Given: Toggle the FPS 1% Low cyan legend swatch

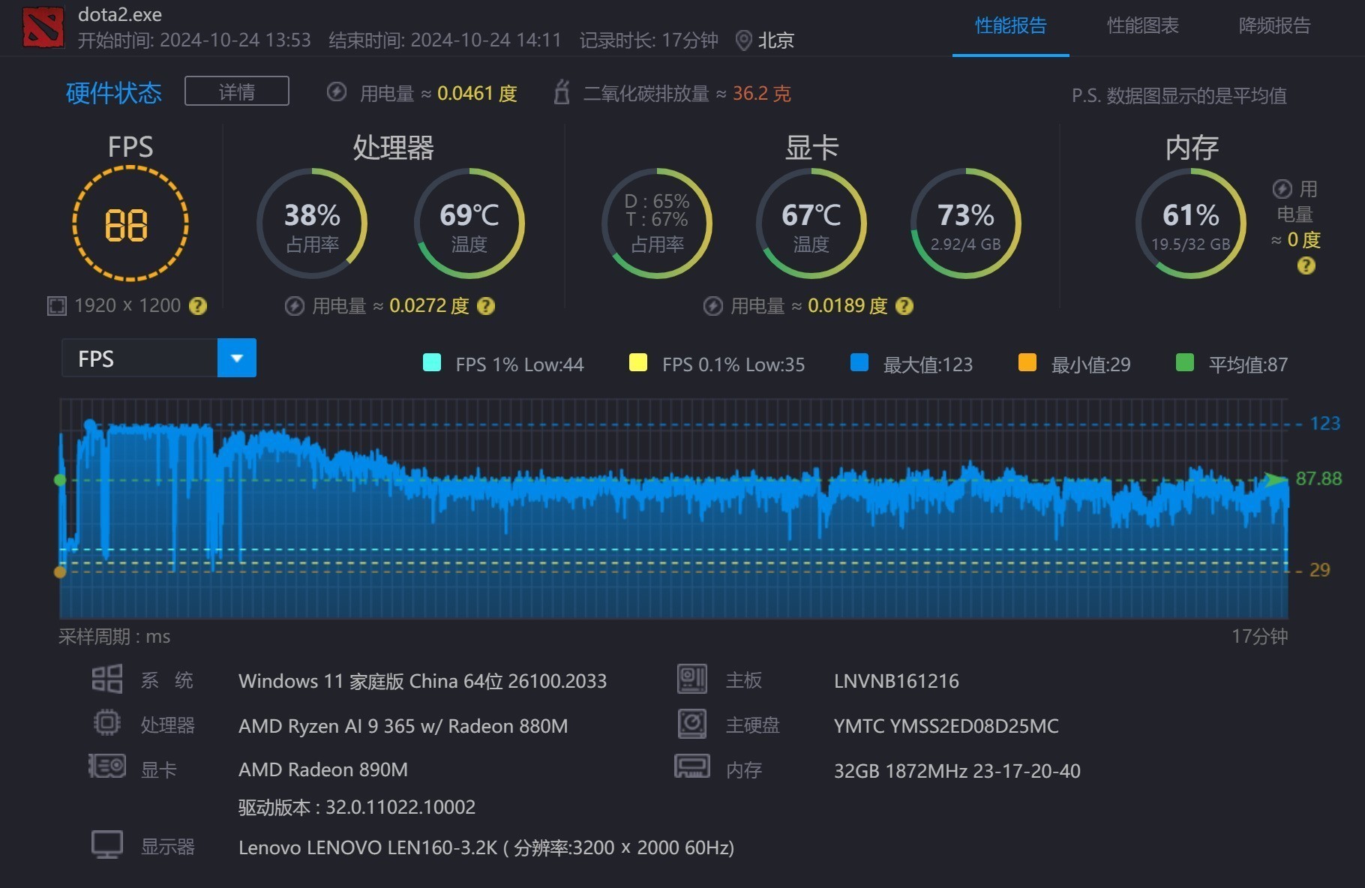Looking at the screenshot, I should coord(432,363).
